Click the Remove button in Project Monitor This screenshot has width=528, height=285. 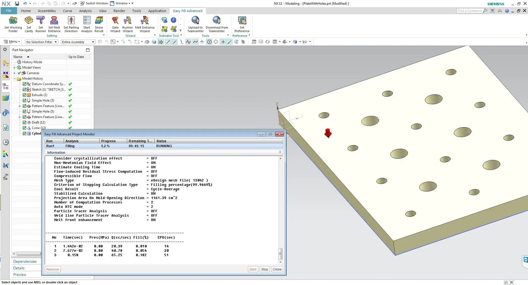(53, 269)
